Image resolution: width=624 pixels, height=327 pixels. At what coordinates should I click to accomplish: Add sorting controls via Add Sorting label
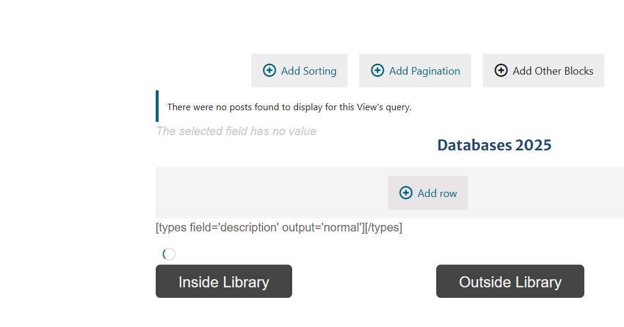pos(309,71)
